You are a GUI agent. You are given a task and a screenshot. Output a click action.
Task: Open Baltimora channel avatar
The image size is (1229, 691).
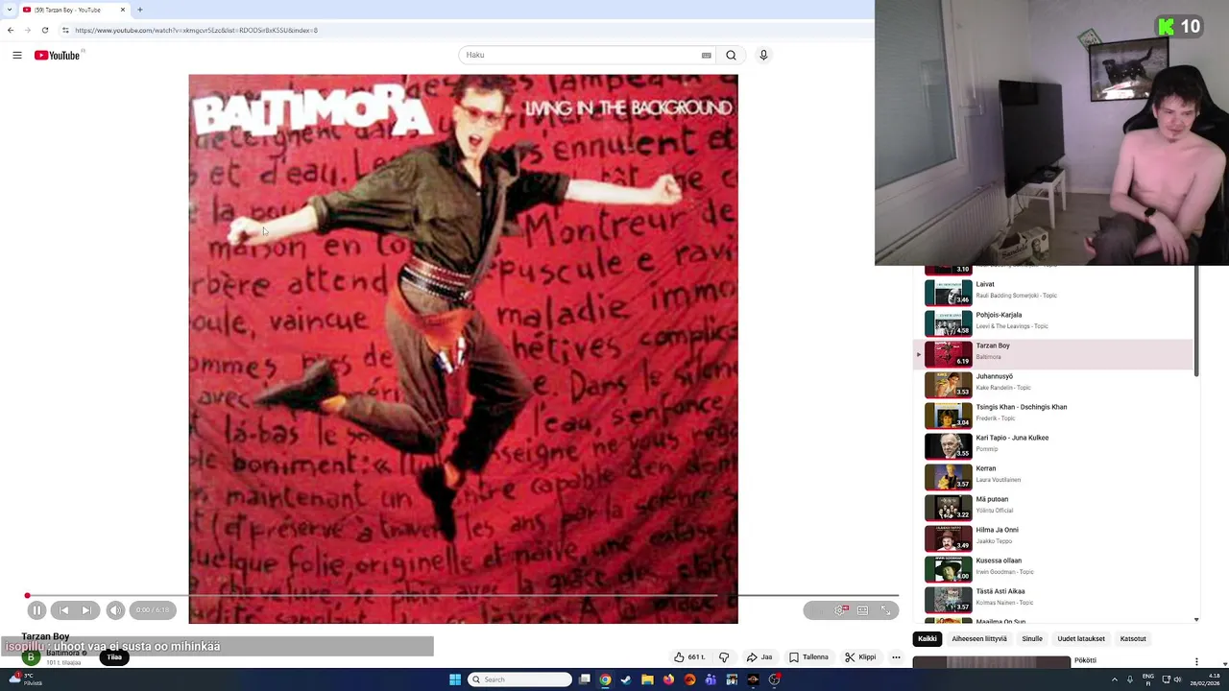[31, 657]
